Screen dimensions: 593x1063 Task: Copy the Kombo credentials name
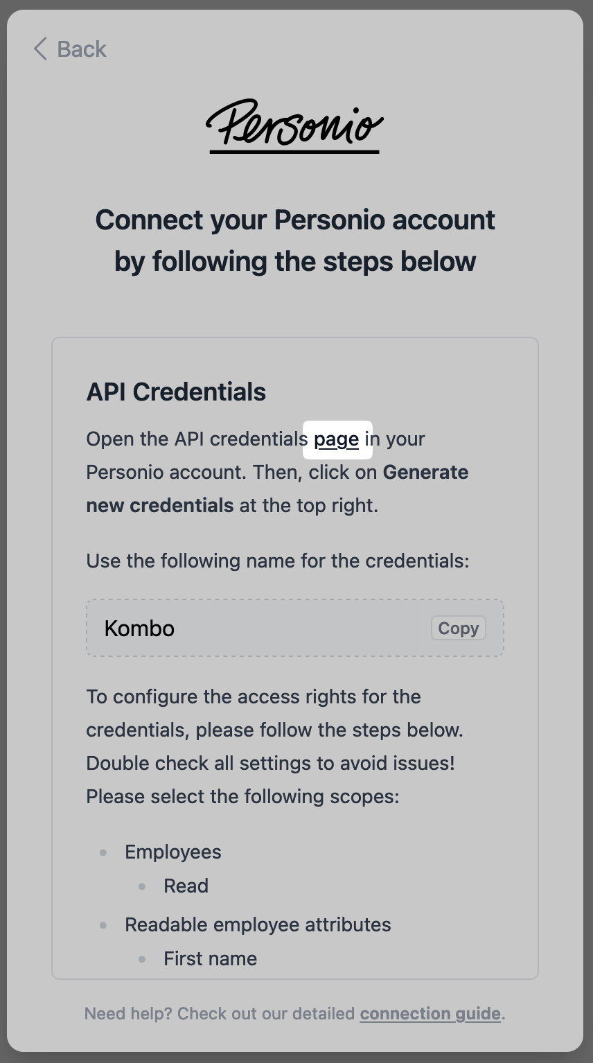coord(458,628)
